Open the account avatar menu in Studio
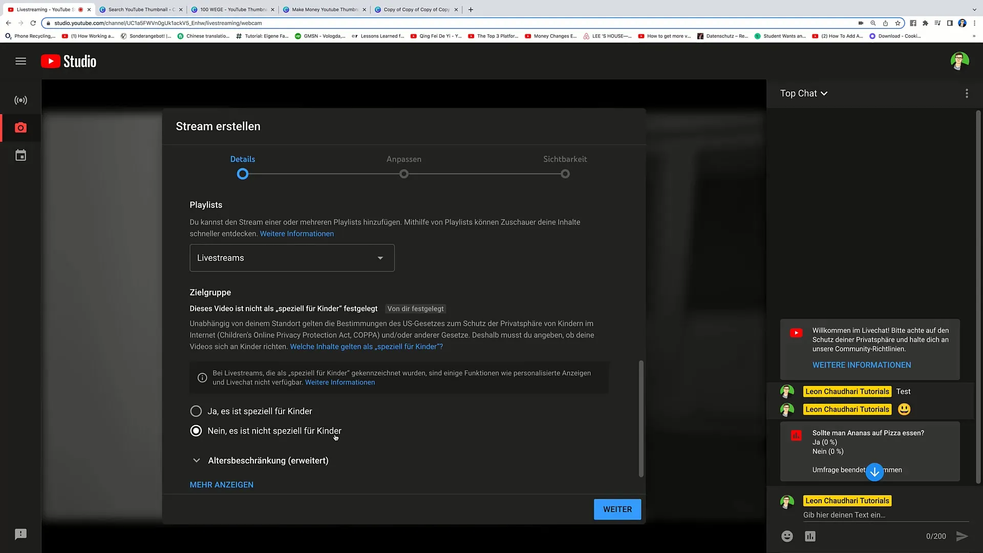Image resolution: width=983 pixels, height=553 pixels. coord(959,61)
